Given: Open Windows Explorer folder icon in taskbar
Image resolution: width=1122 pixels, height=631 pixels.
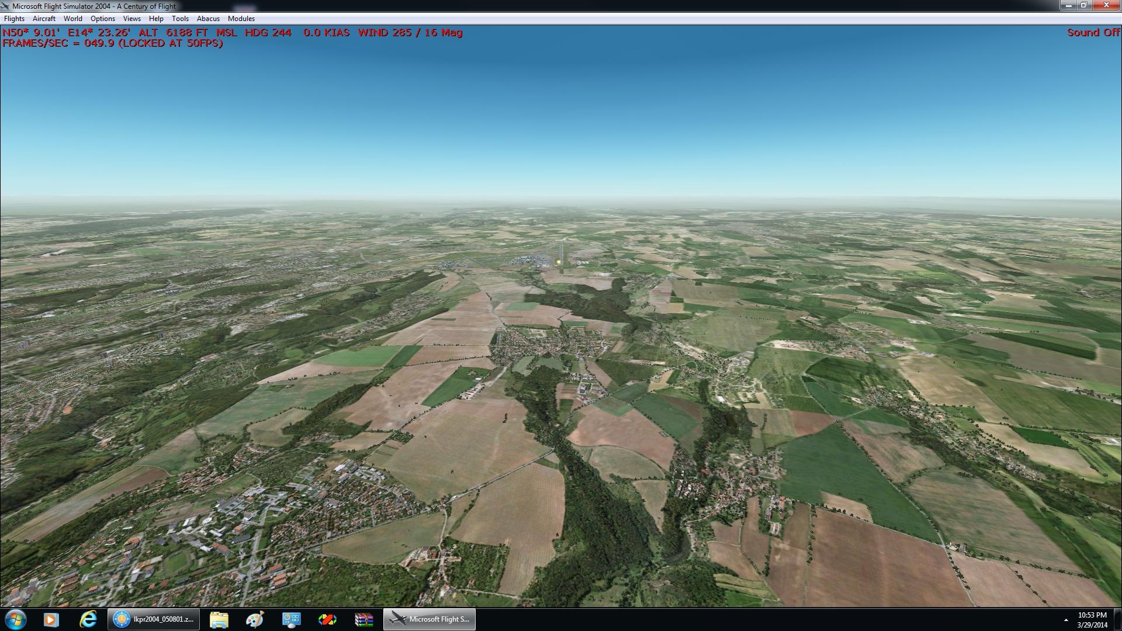Looking at the screenshot, I should click(x=219, y=619).
